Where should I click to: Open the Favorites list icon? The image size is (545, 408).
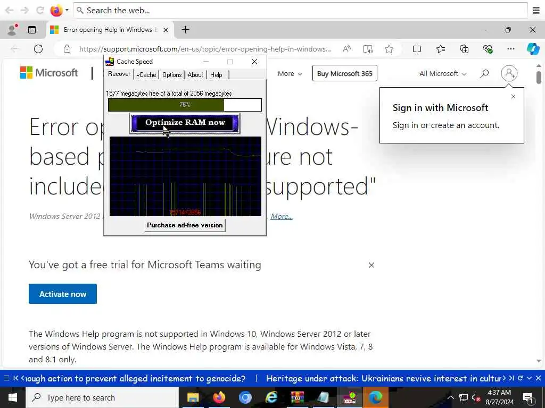[440, 49]
